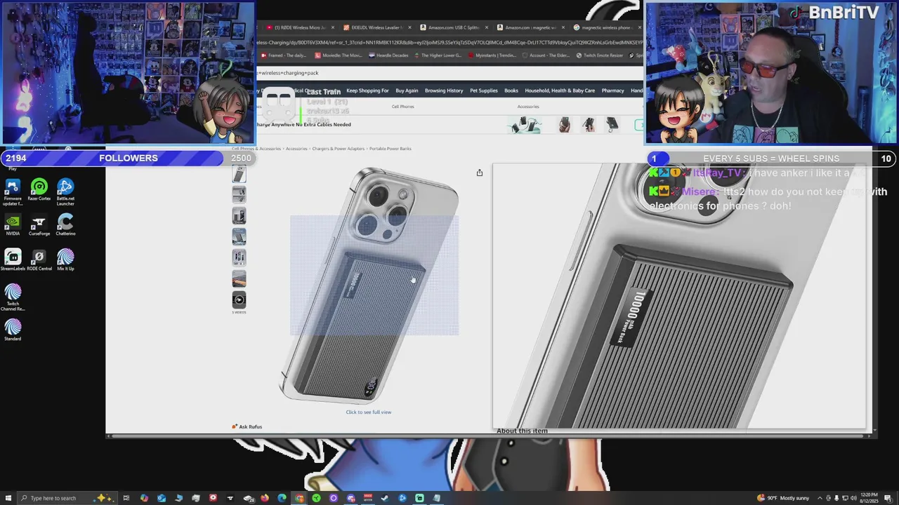Open the NVIDIA desktop shortcut
Screen dimensions: 899x505
12,225
